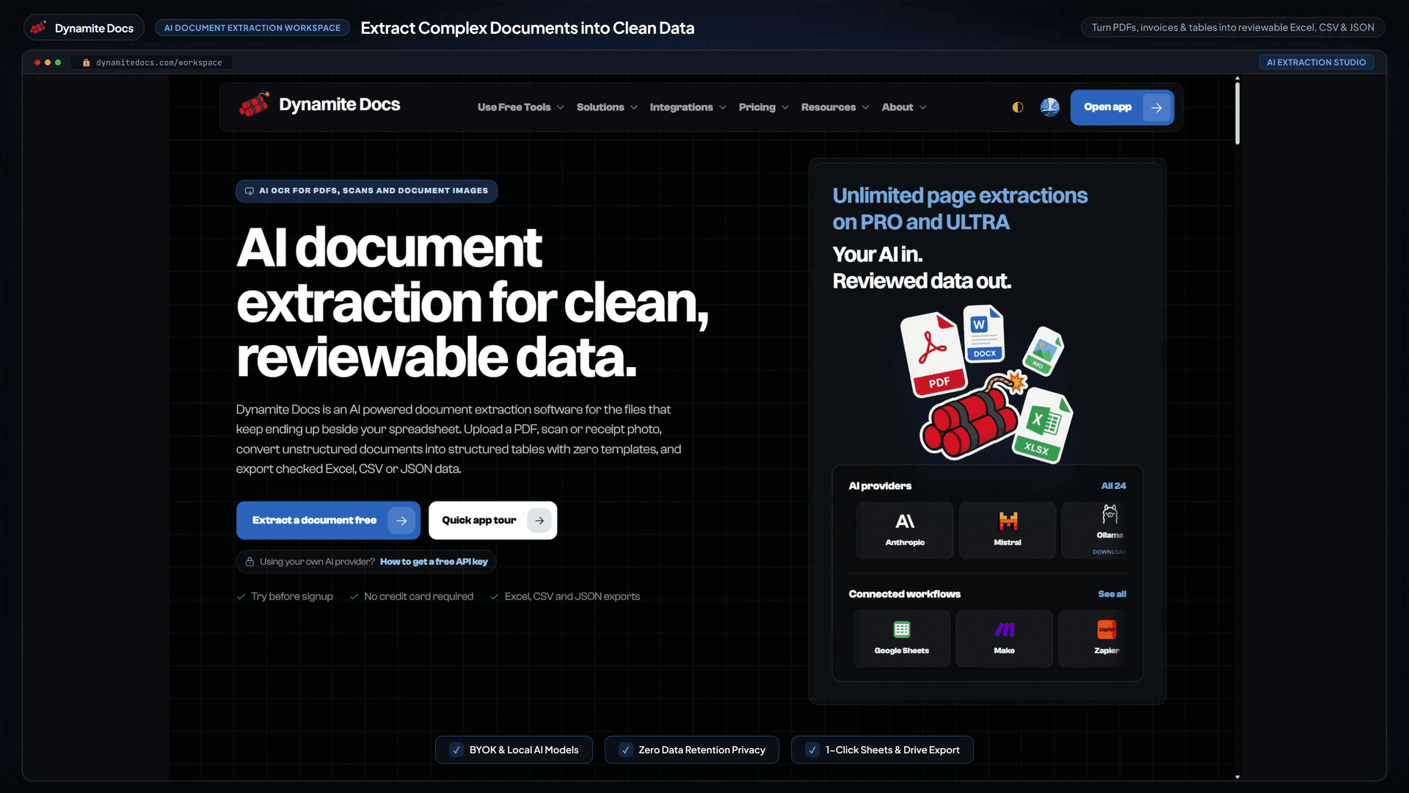Screen dimensions: 1409x793
Task: Open the About menu
Action: click(904, 107)
